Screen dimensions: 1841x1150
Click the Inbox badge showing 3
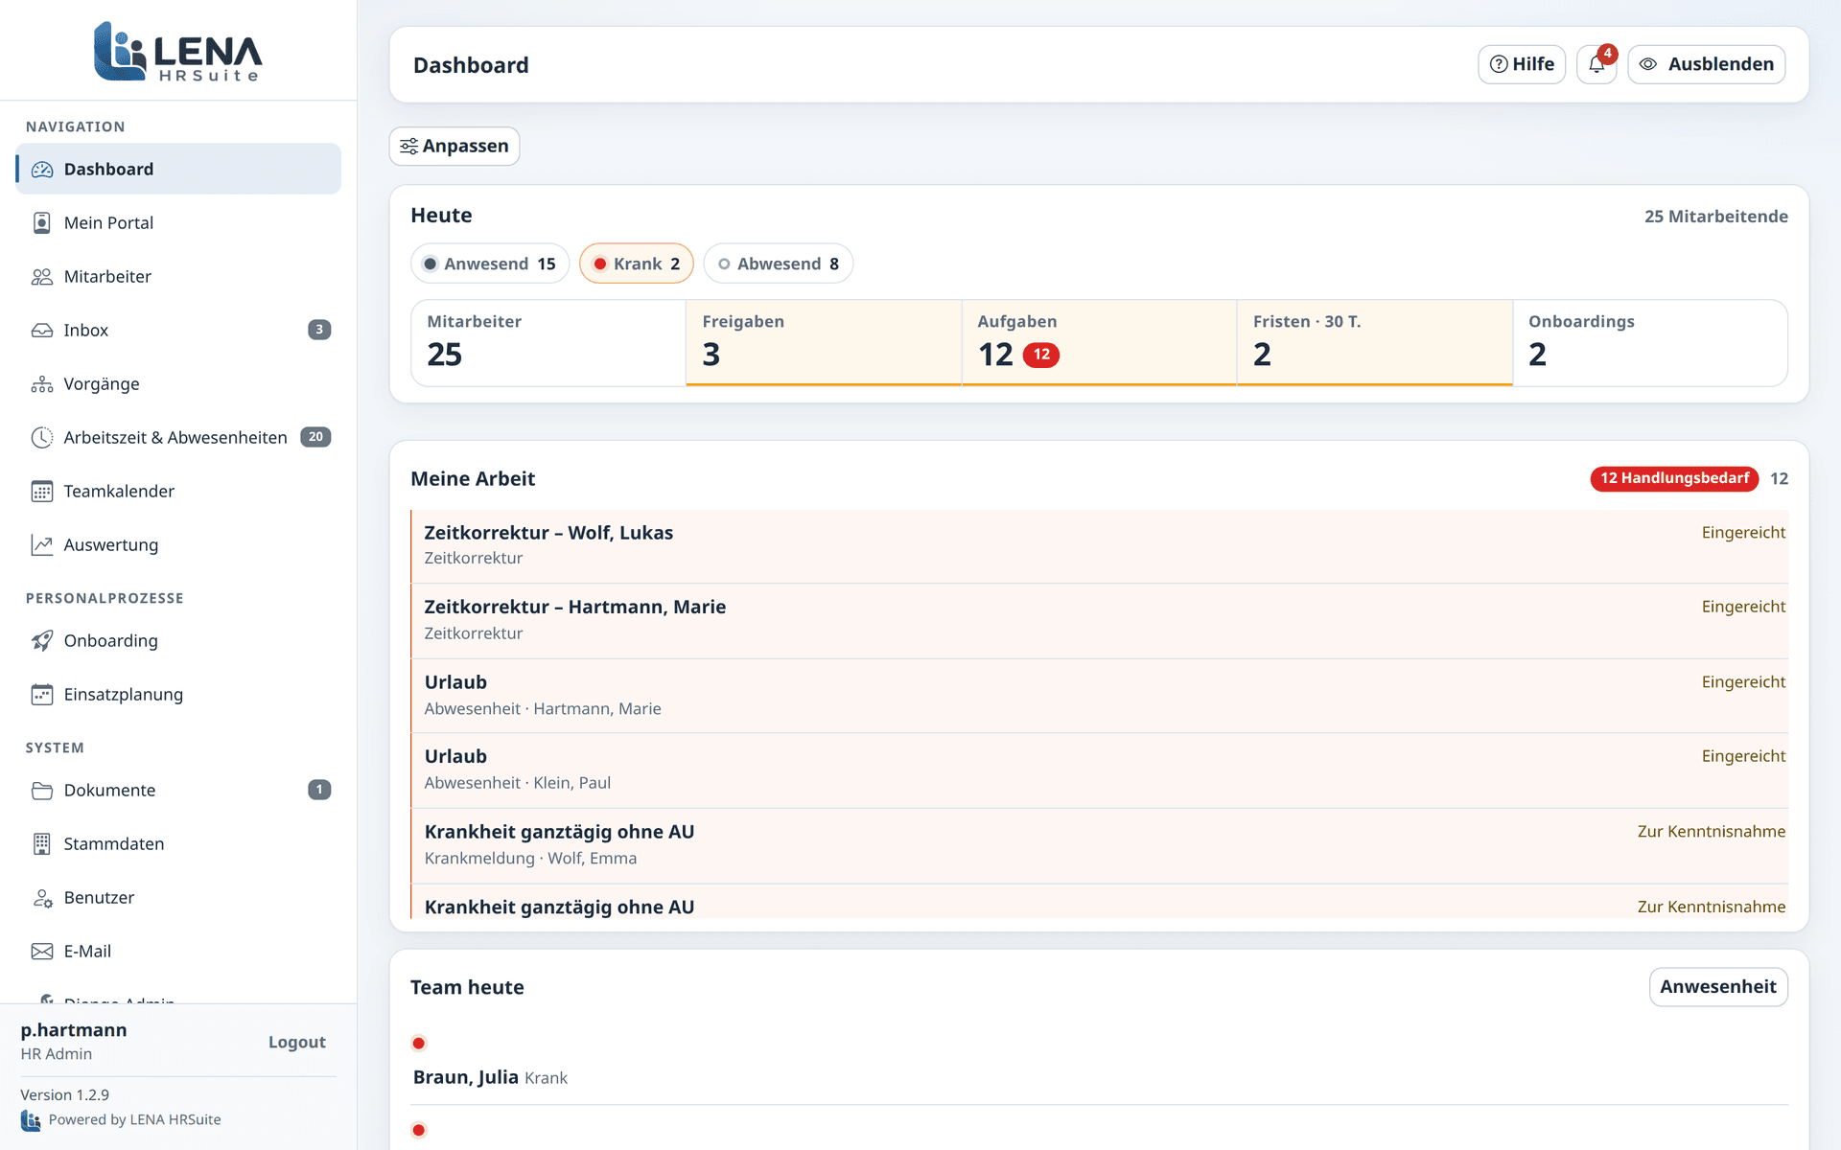(x=319, y=330)
